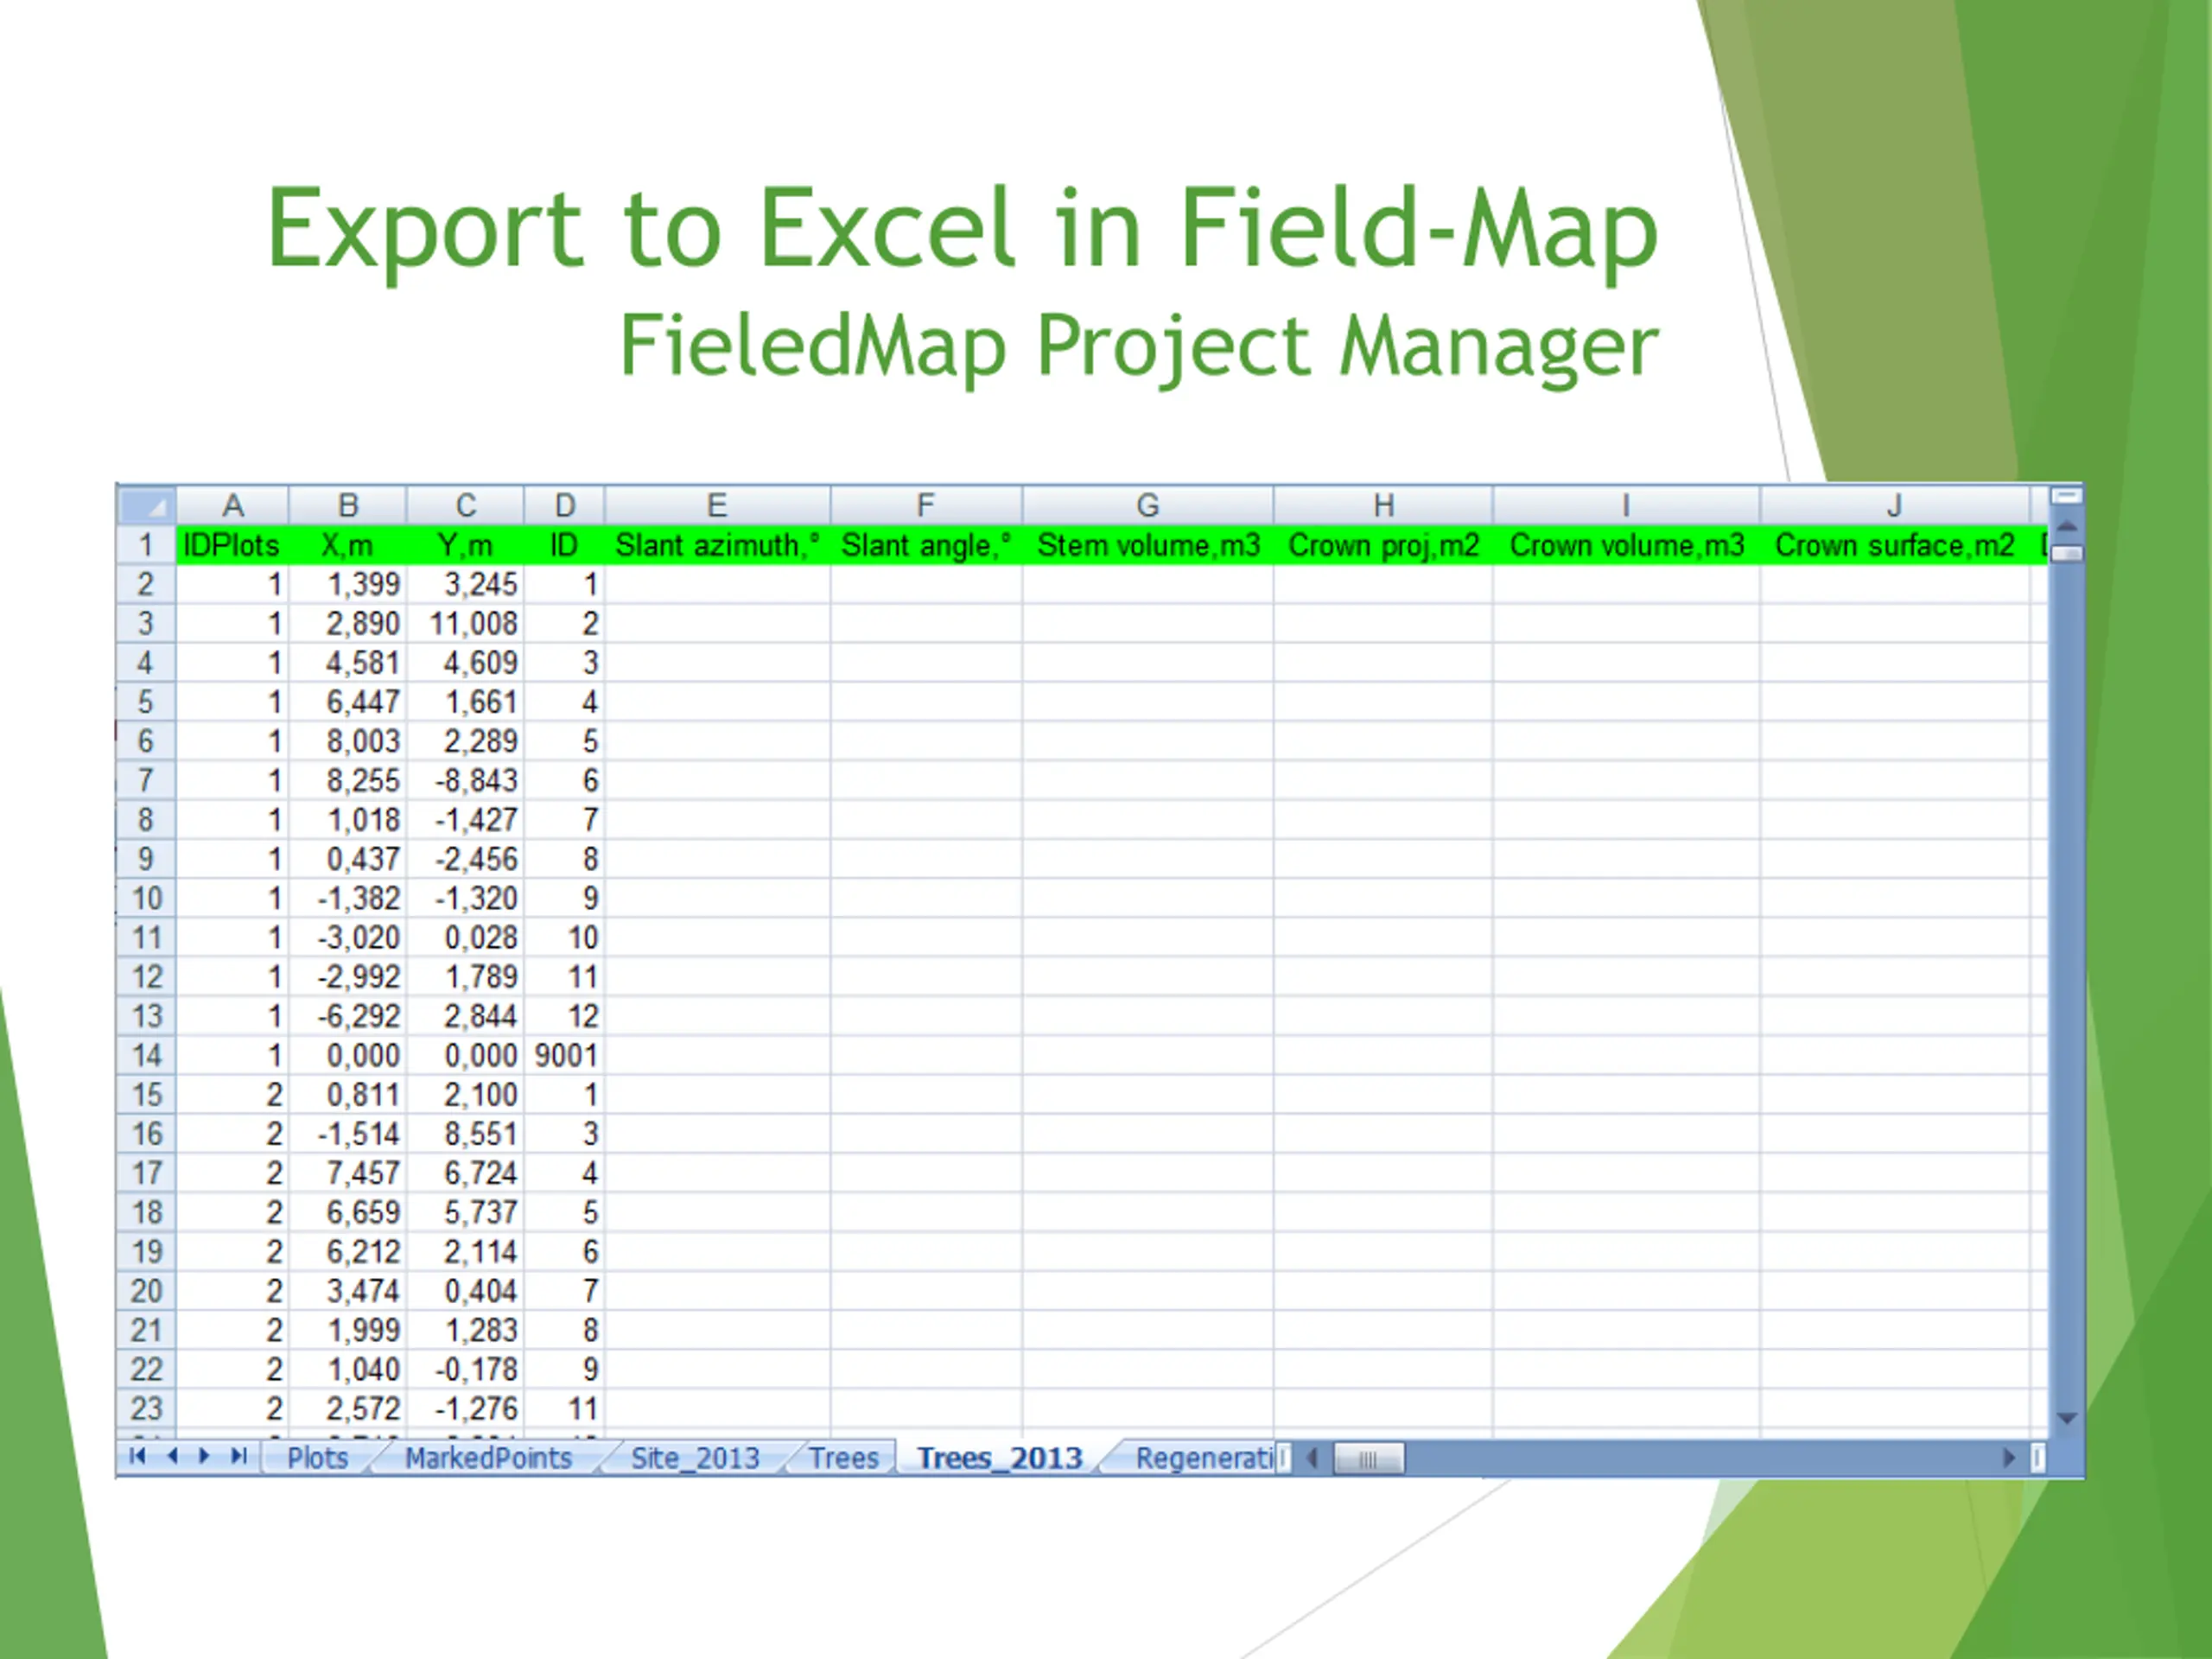Click the Crown volume,m3 header cell
Viewport: 2212px width, 1659px height.
click(x=1627, y=545)
